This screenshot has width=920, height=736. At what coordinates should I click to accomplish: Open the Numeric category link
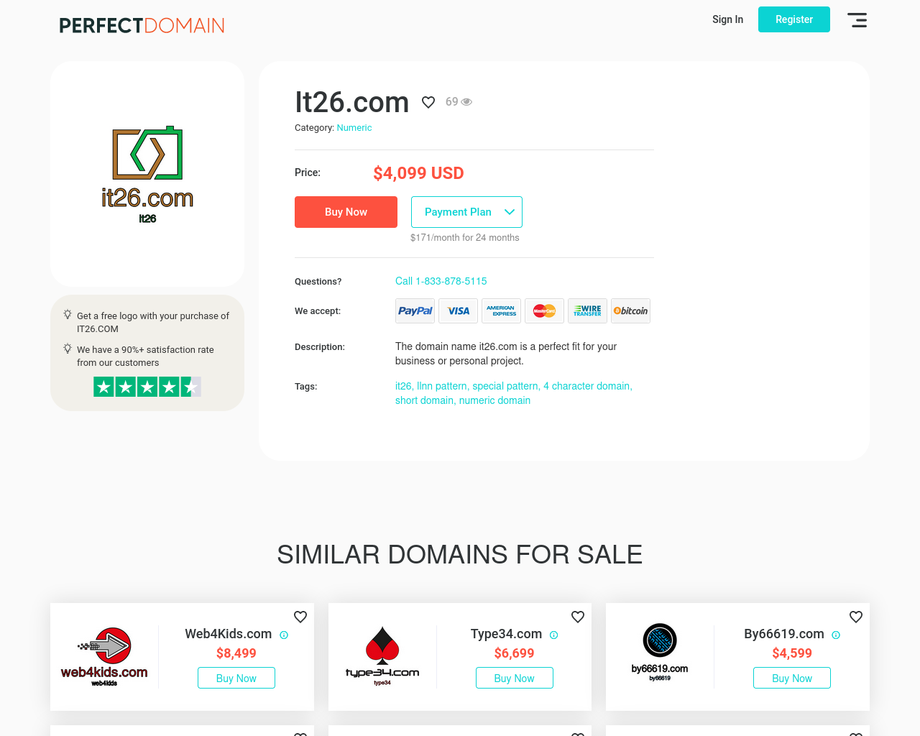tap(354, 128)
